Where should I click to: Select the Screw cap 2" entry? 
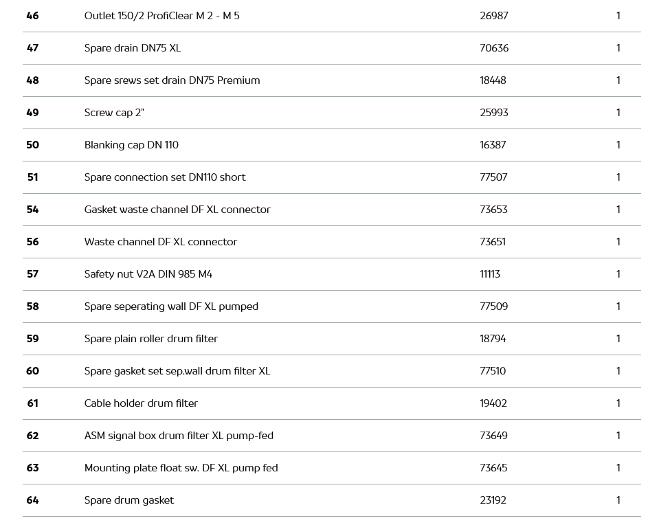pos(114,113)
